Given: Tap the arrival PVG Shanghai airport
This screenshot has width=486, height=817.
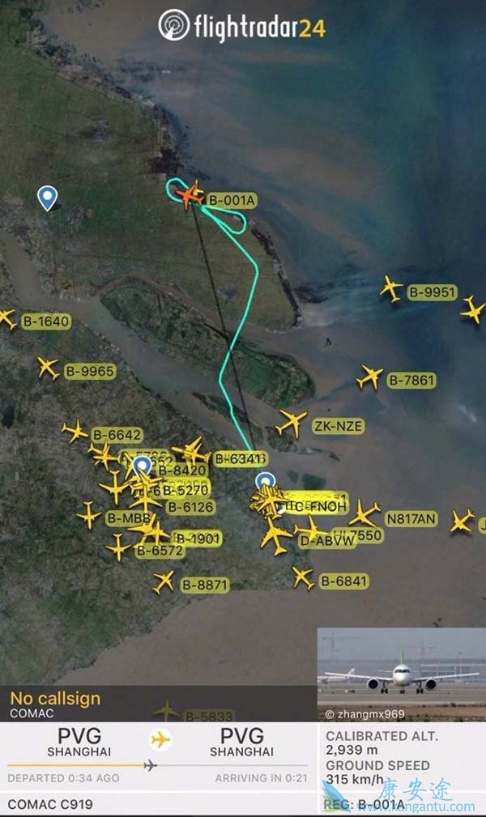Looking at the screenshot, I should 242,742.
